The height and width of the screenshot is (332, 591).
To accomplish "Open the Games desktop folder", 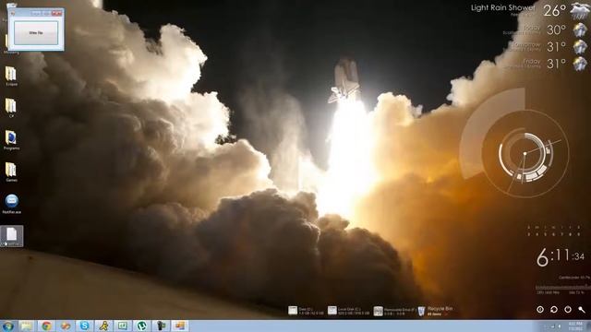I will (x=11, y=172).
